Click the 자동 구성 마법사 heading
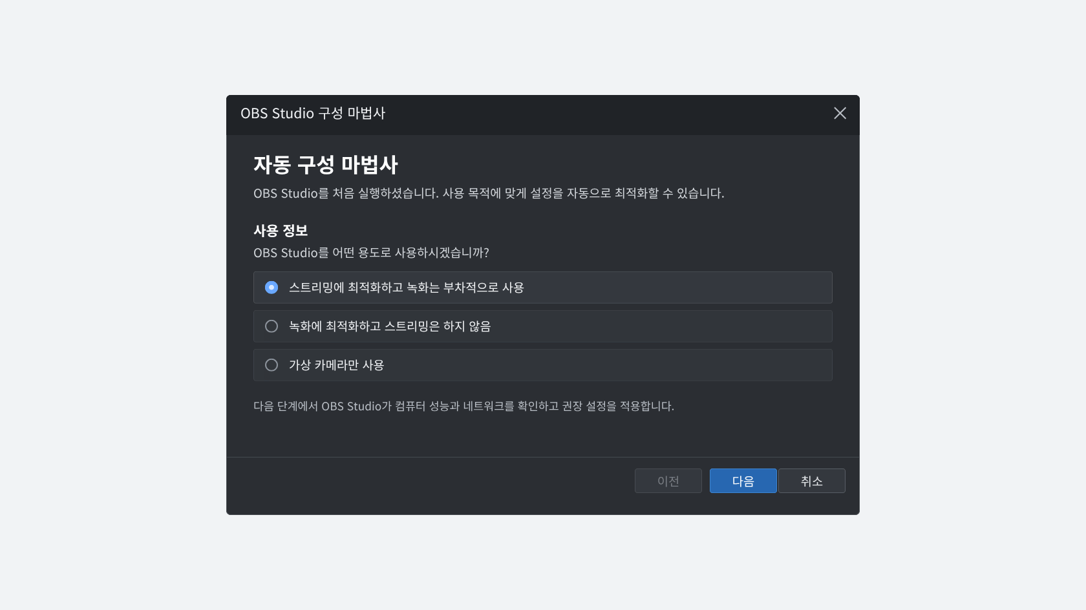 pos(325,165)
